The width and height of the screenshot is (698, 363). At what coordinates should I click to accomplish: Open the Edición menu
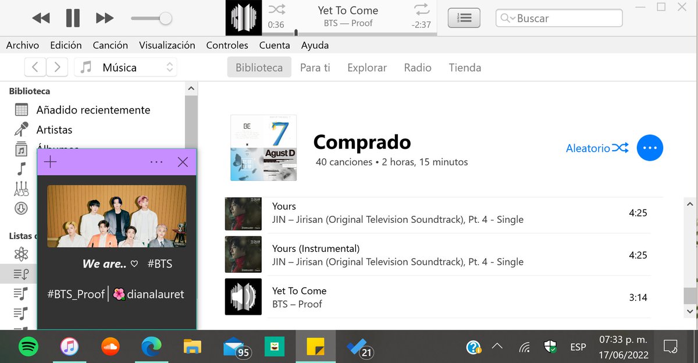66,45
